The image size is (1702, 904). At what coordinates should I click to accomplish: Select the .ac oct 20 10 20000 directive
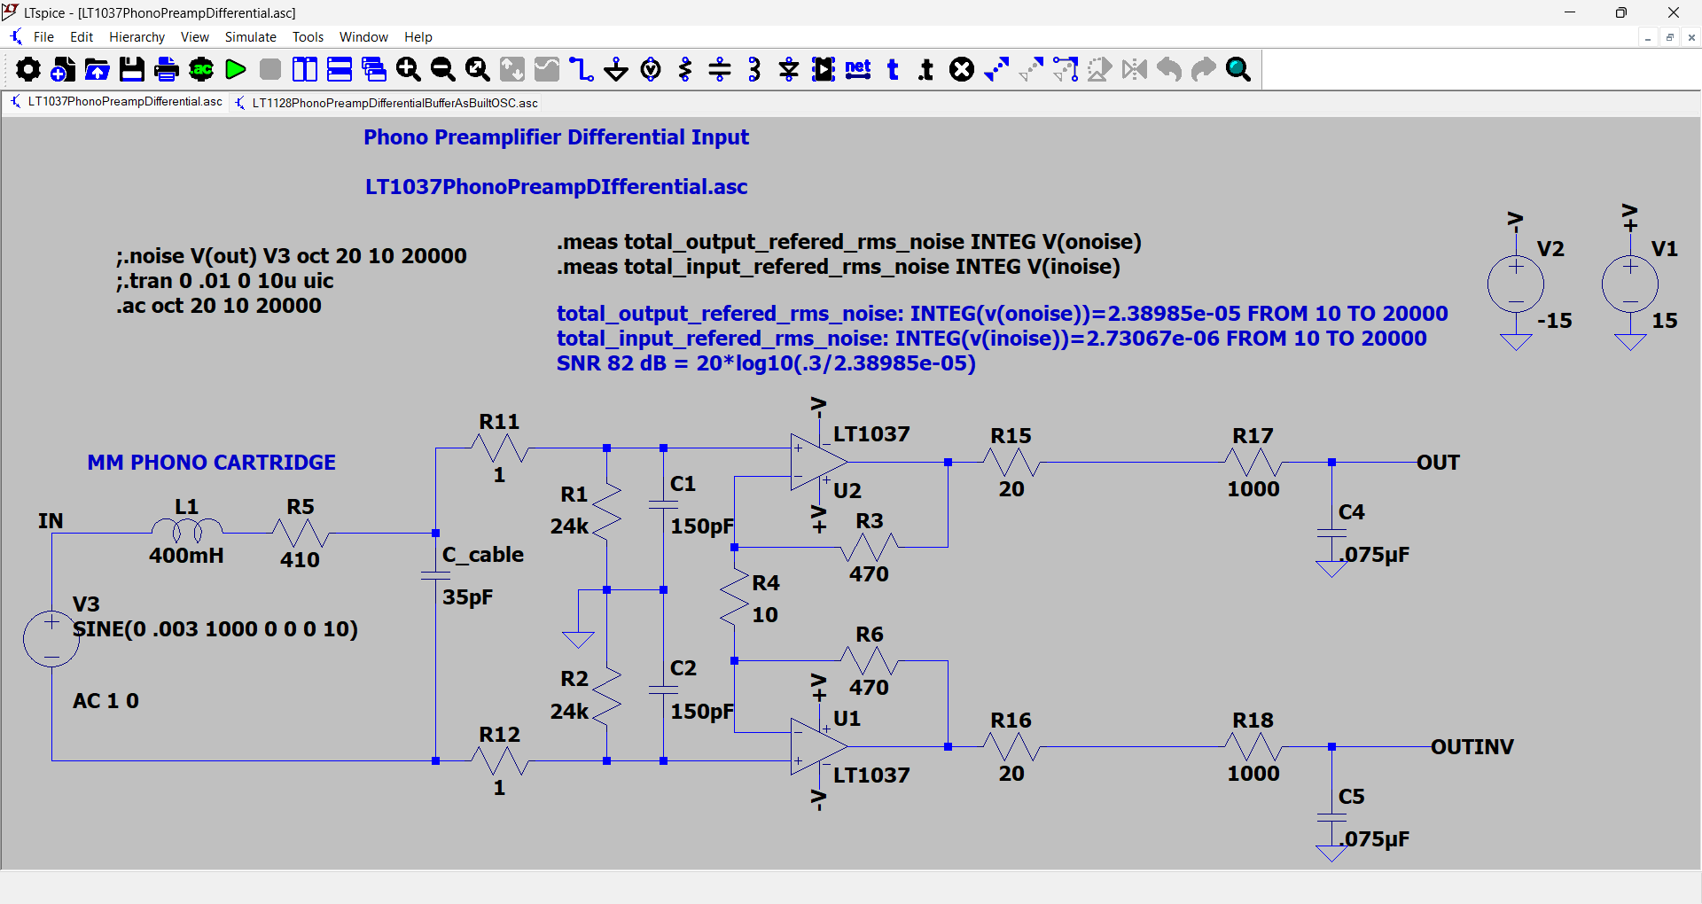(x=219, y=306)
